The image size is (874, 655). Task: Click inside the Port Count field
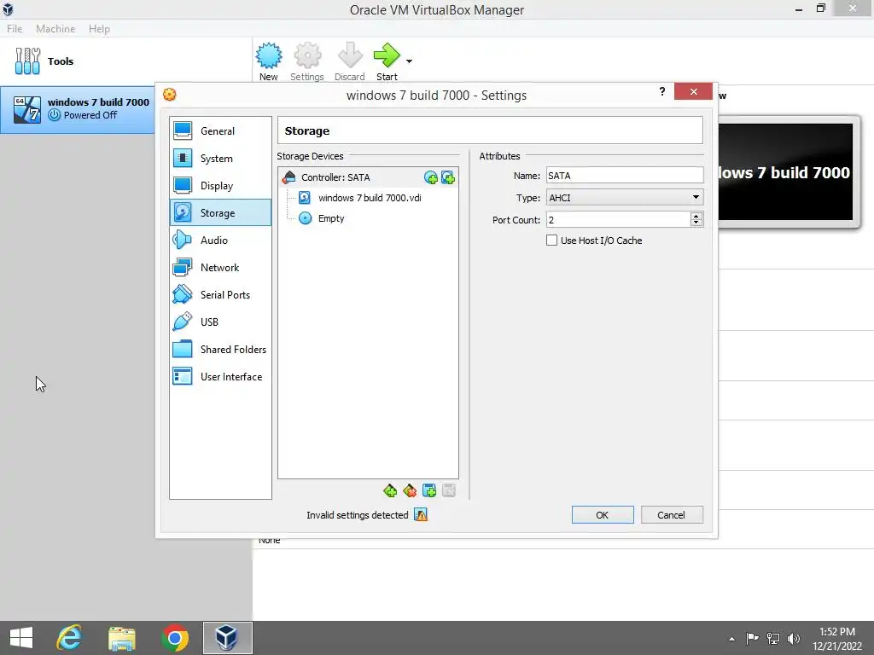(x=618, y=219)
